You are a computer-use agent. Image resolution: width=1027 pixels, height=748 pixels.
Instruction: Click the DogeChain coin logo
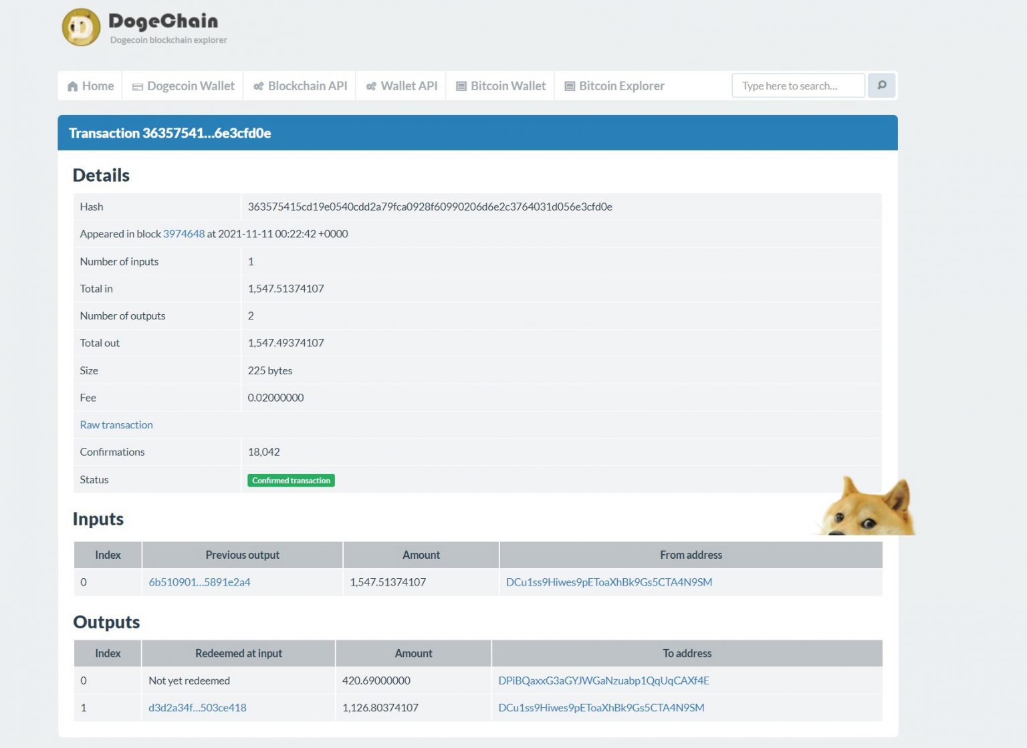pyautogui.click(x=81, y=27)
